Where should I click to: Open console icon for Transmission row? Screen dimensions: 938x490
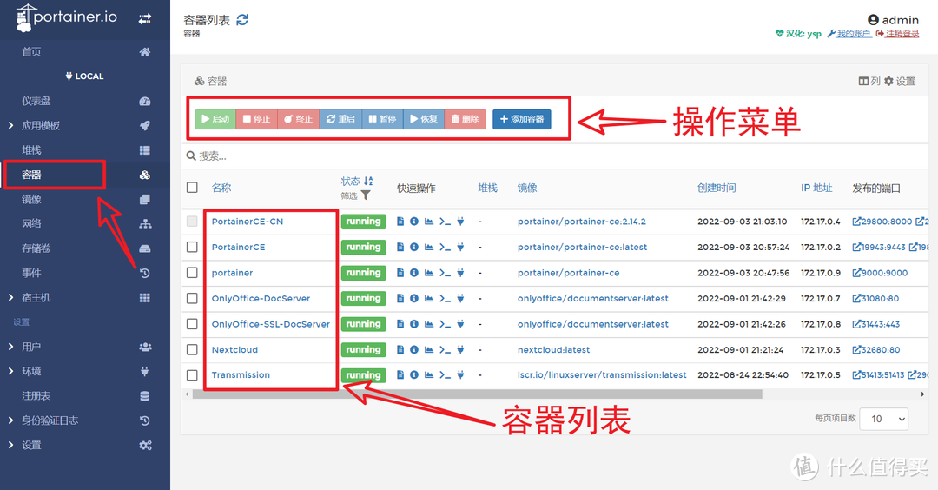tap(445, 375)
